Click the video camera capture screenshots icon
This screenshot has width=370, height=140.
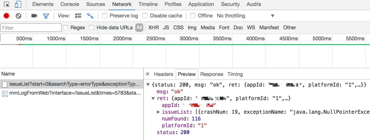coord(34,16)
